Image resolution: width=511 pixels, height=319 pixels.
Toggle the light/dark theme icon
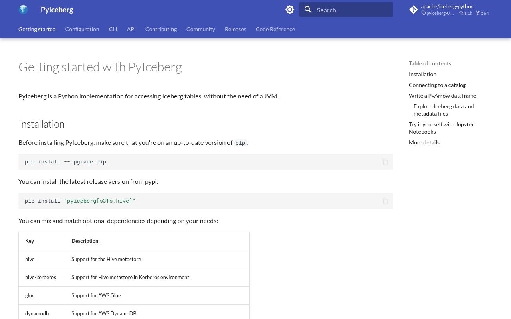coord(290,10)
